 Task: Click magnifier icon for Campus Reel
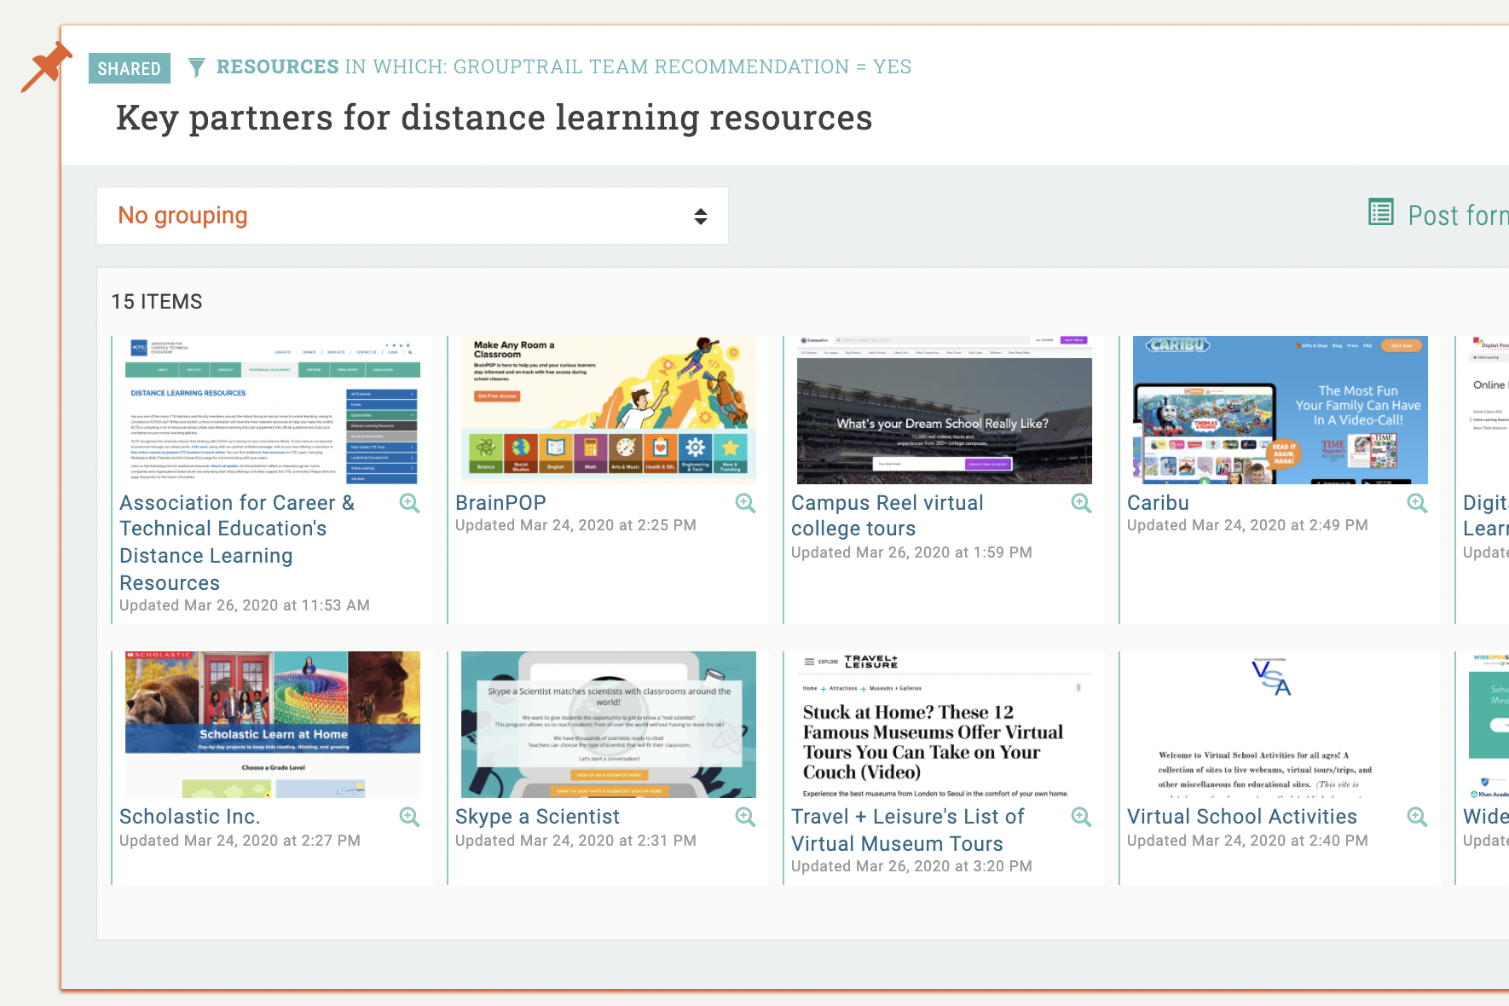tap(1081, 504)
